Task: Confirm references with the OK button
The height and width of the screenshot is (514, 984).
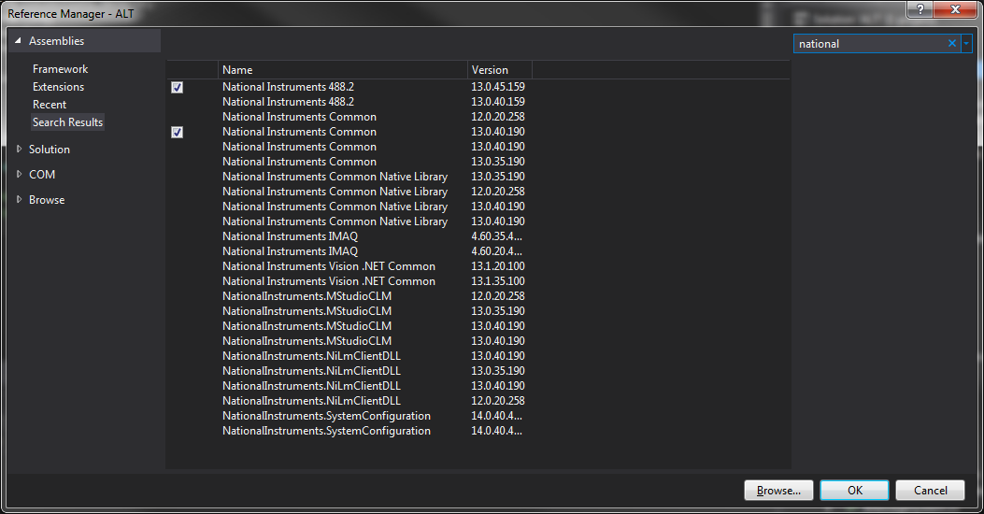Action: [855, 490]
